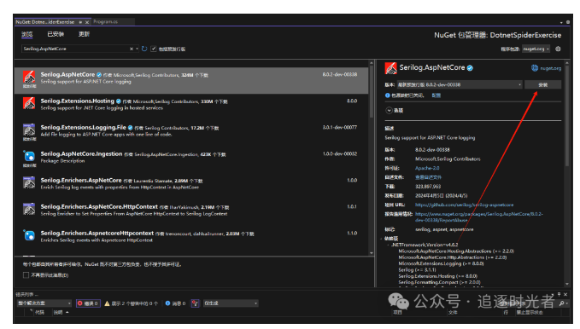Click the Serilog.AspNetCore package icon in results list
Viewport: 580px width, 329px height.
pos(29,77)
